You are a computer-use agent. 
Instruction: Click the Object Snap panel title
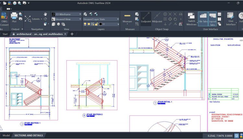[162, 29]
